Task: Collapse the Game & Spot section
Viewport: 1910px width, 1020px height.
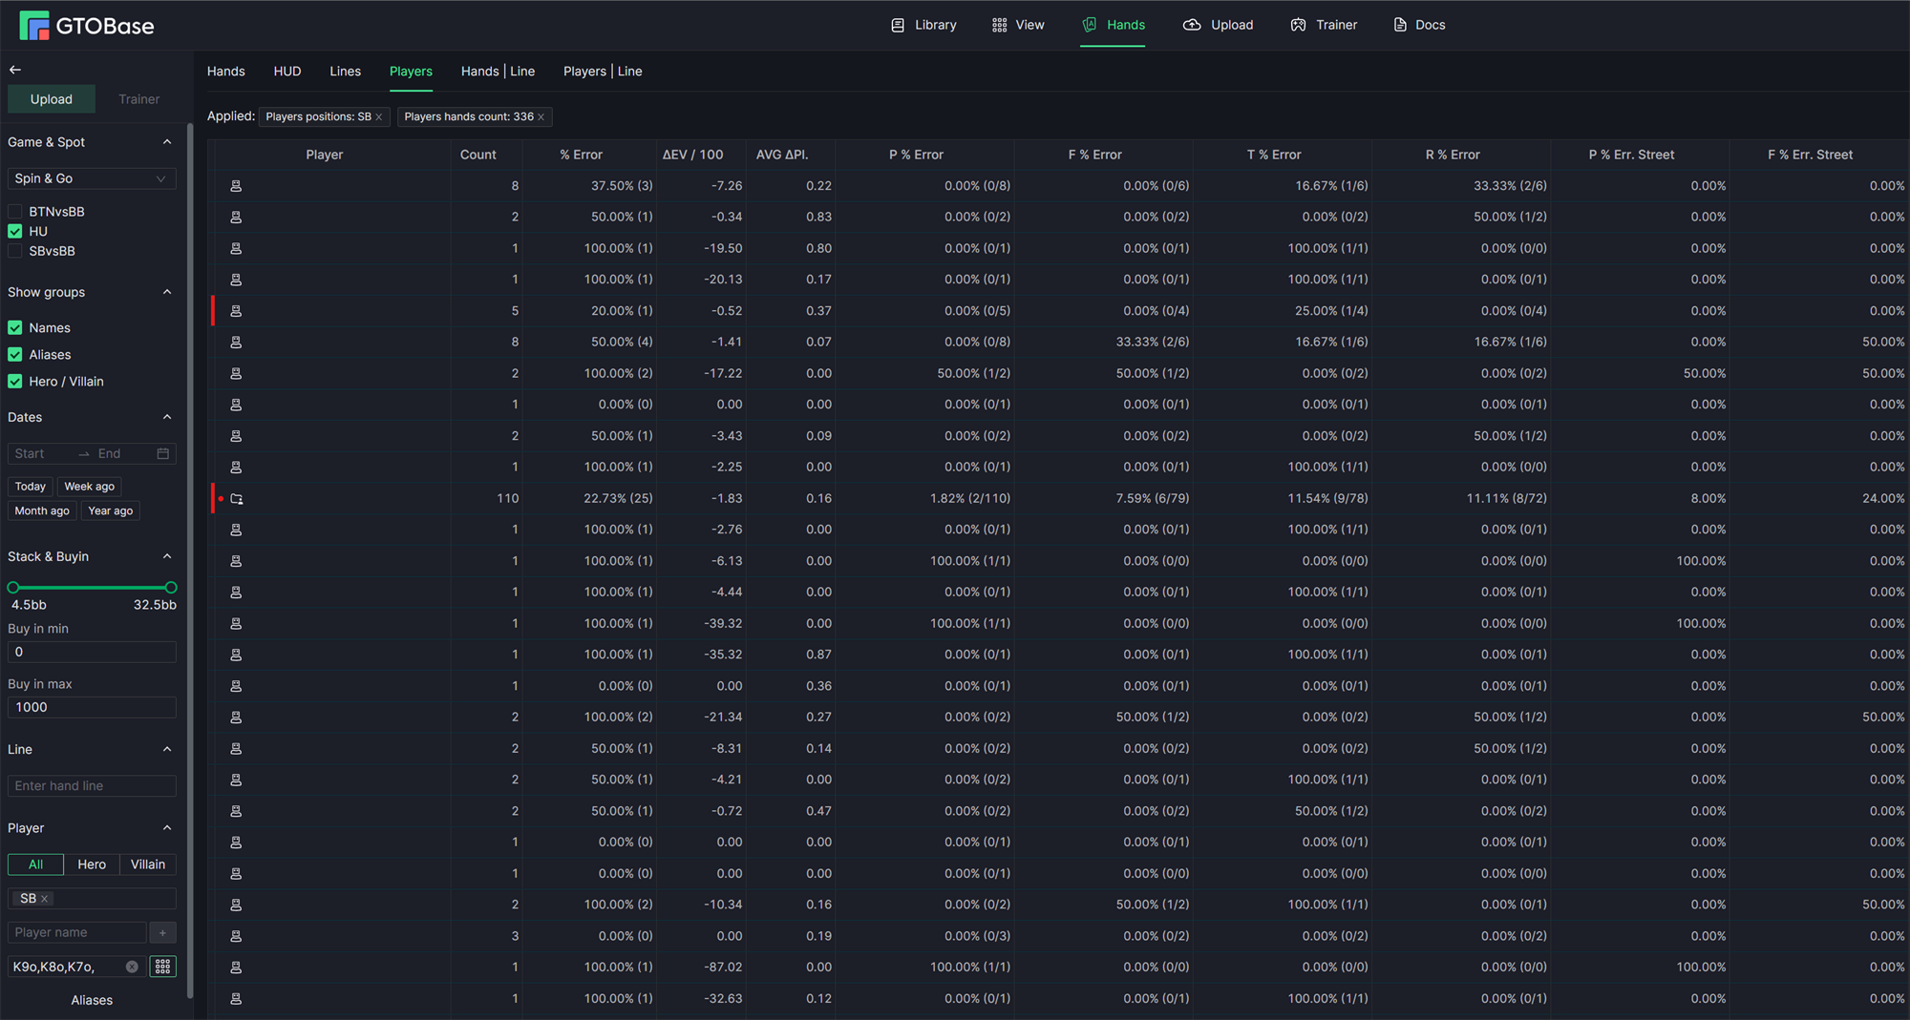Action: pos(167,142)
